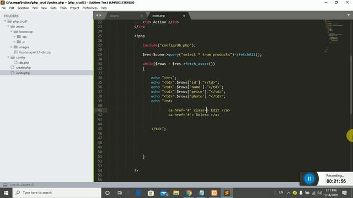Click the include keyword on line 27

point(149,45)
